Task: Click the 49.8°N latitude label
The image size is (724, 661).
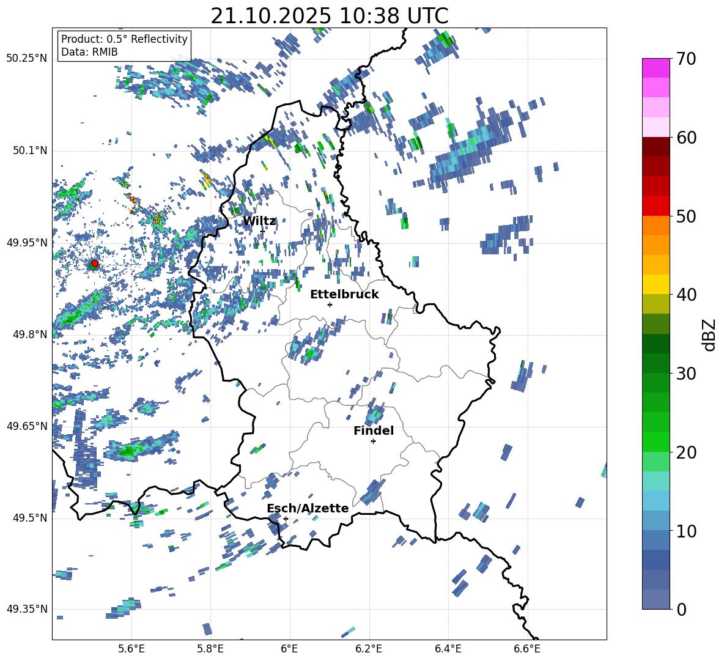Action: pyautogui.click(x=31, y=334)
